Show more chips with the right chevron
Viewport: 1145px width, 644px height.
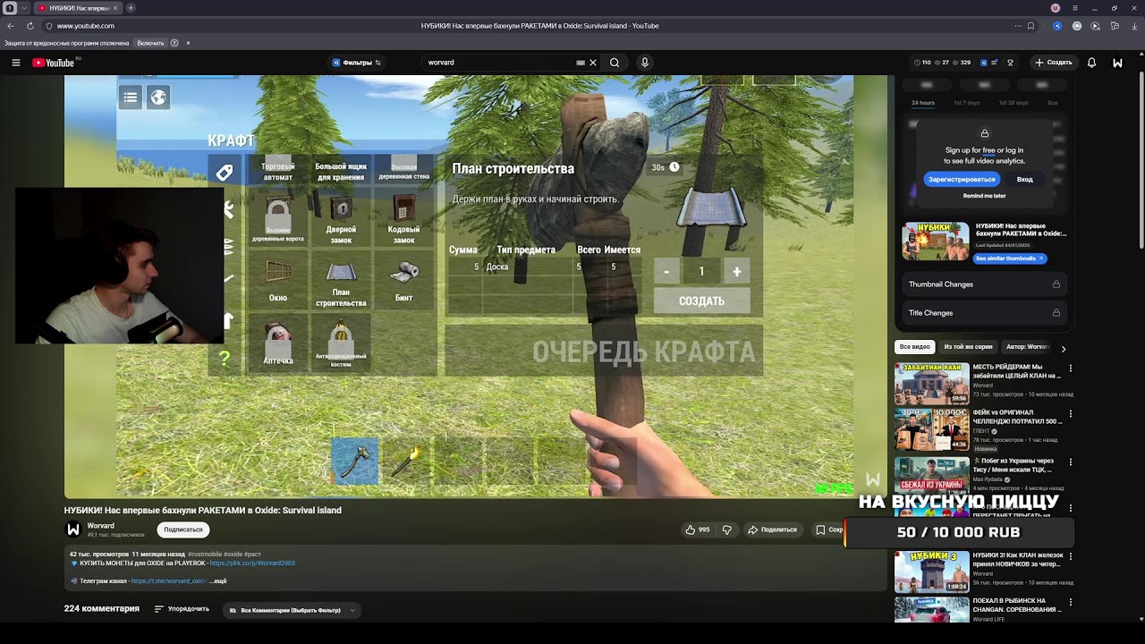pyautogui.click(x=1064, y=348)
